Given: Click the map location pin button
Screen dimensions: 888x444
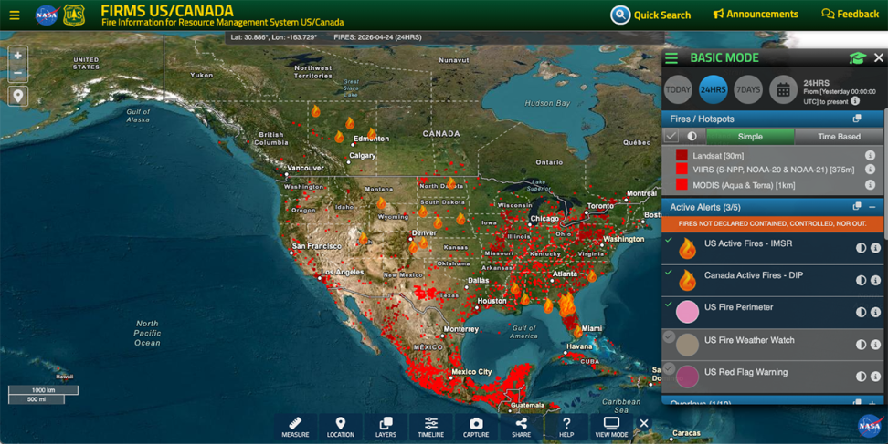Looking at the screenshot, I should click(x=18, y=96).
